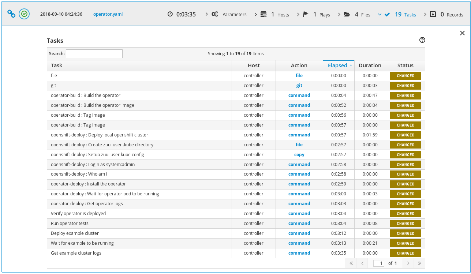
Task: Open the copy action link
Action: point(299,155)
